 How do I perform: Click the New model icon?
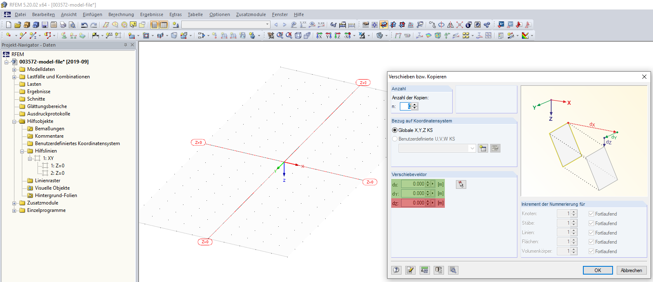[x=9, y=25]
